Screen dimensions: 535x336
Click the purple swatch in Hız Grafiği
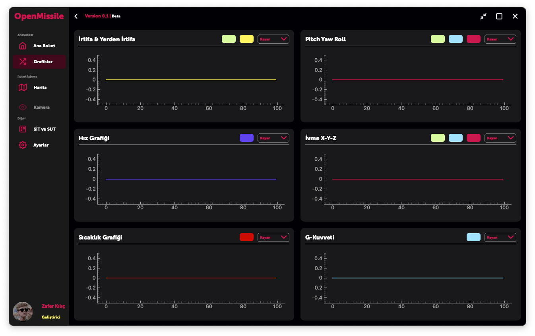(246, 138)
